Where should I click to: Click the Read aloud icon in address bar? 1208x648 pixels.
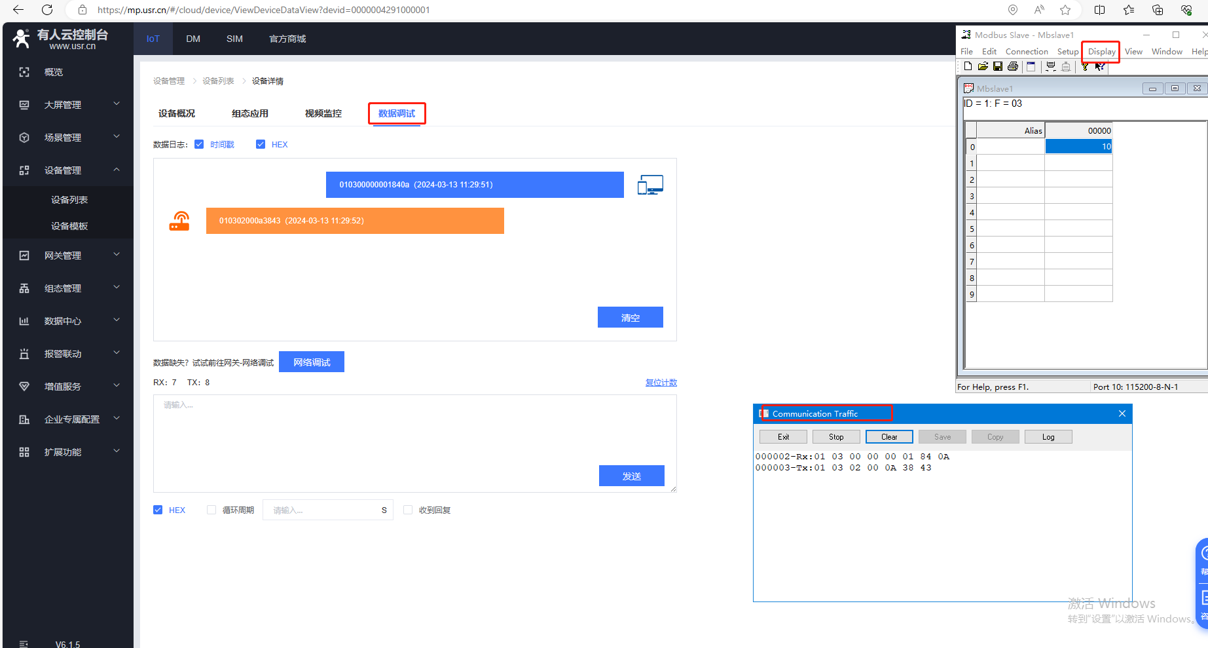(x=1039, y=10)
